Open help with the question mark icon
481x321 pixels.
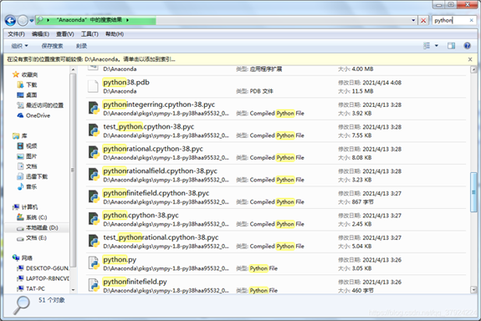pyautogui.click(x=467, y=46)
